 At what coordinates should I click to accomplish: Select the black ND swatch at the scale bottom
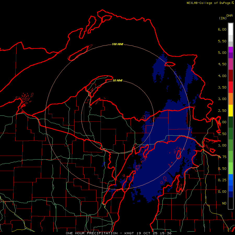click(231, 203)
